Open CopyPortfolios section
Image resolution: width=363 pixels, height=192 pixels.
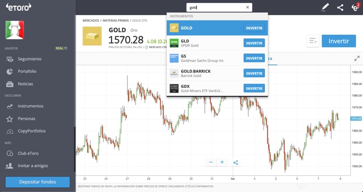[x=32, y=131]
